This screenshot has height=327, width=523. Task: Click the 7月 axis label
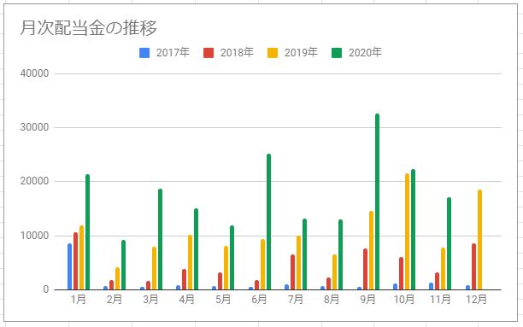point(295,300)
